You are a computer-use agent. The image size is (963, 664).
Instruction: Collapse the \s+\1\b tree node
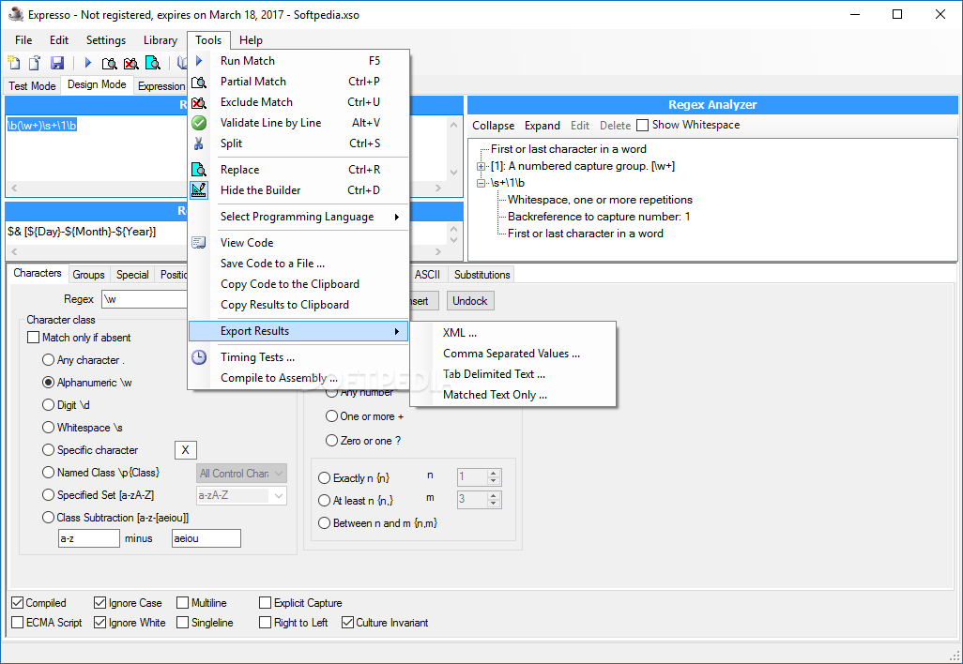click(x=481, y=183)
